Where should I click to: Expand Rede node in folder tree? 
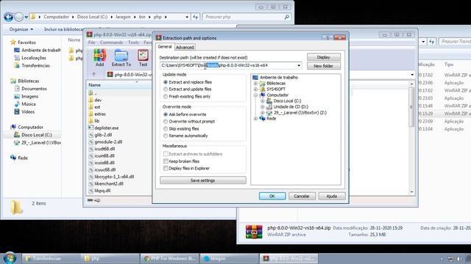click(256, 119)
